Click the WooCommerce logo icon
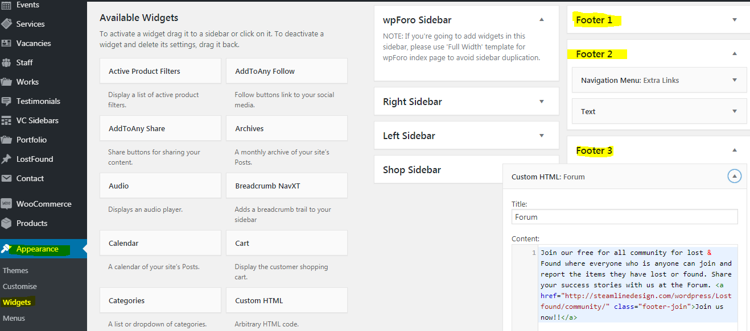 click(7, 204)
